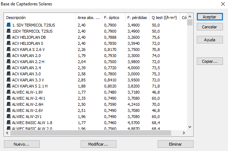Click the Cancelar button
The image size is (228, 151).
click(x=210, y=27)
